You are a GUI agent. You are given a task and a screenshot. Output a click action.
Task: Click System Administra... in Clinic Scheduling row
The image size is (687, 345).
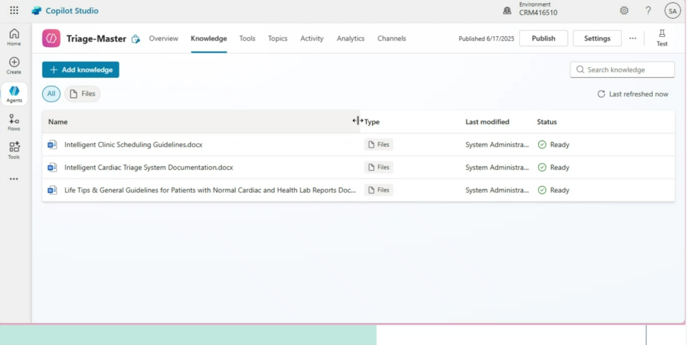(497, 145)
